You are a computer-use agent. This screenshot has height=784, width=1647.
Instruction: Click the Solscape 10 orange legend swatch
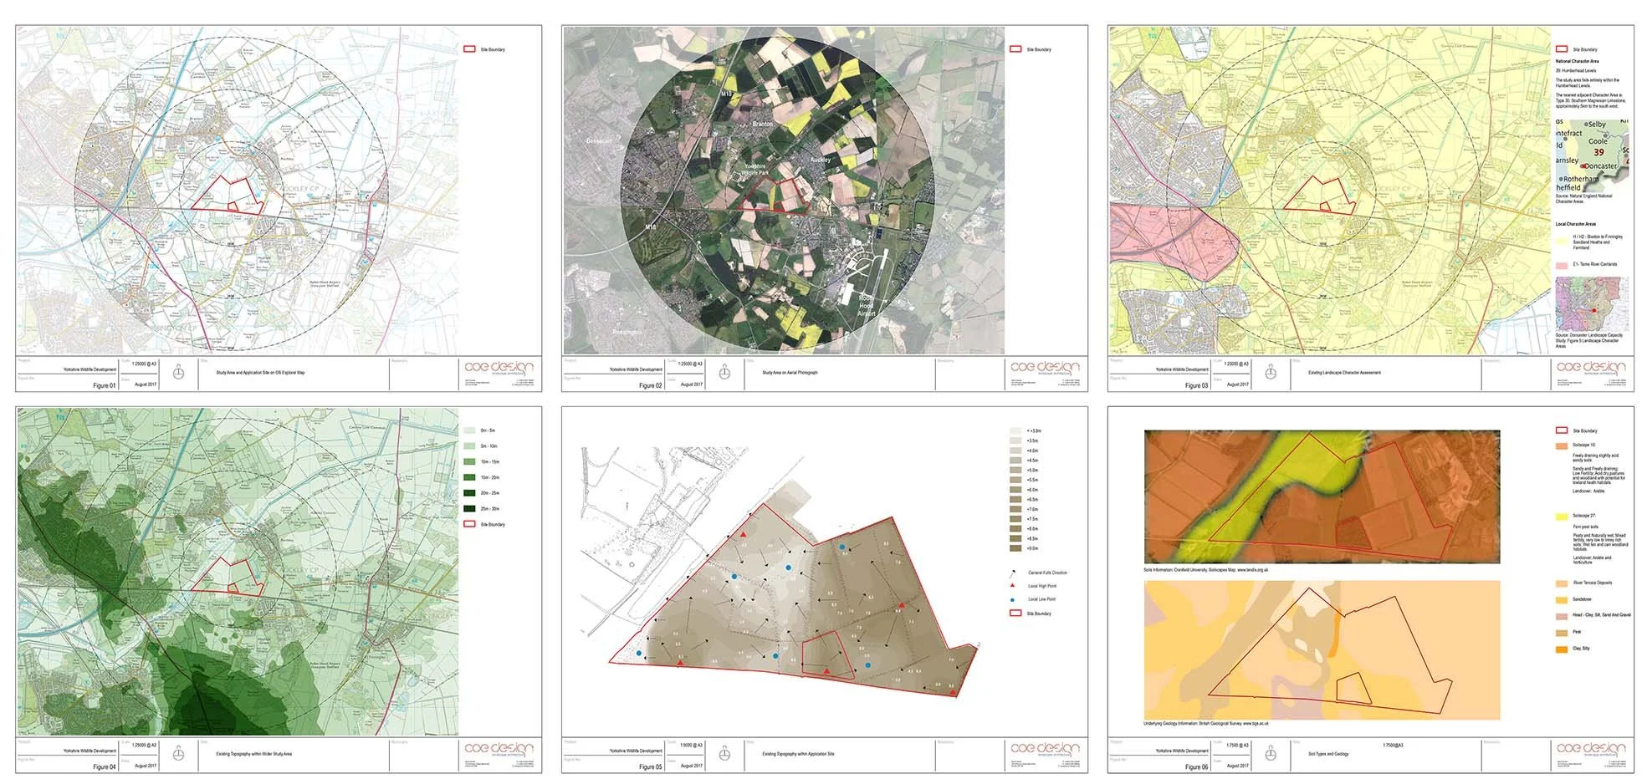click(1561, 445)
